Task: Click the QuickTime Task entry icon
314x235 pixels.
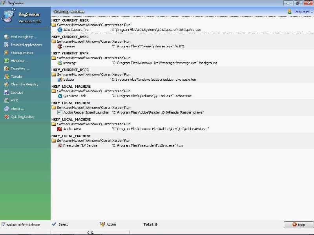Action: (x=60, y=96)
